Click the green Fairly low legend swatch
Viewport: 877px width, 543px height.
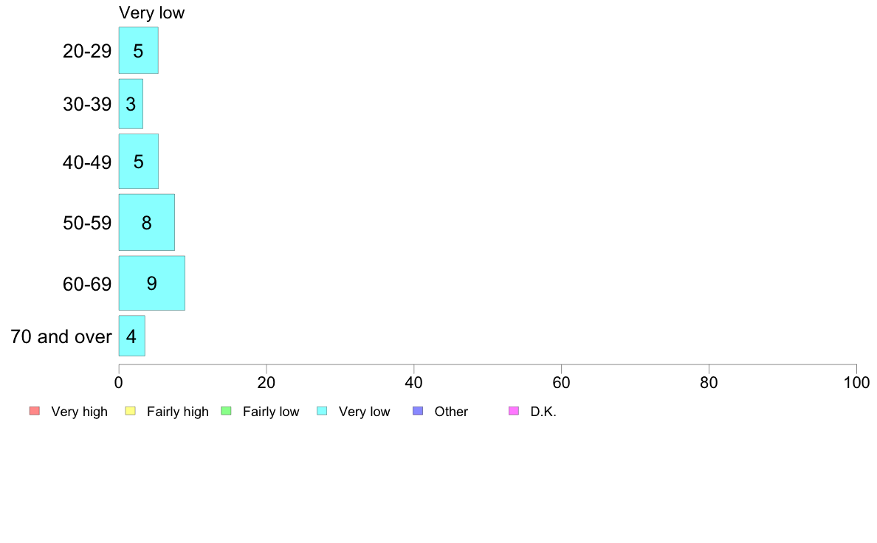point(226,411)
